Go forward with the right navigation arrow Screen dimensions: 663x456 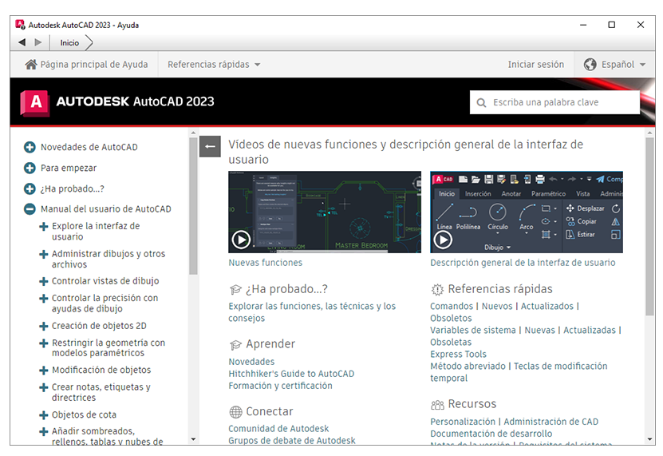[38, 42]
